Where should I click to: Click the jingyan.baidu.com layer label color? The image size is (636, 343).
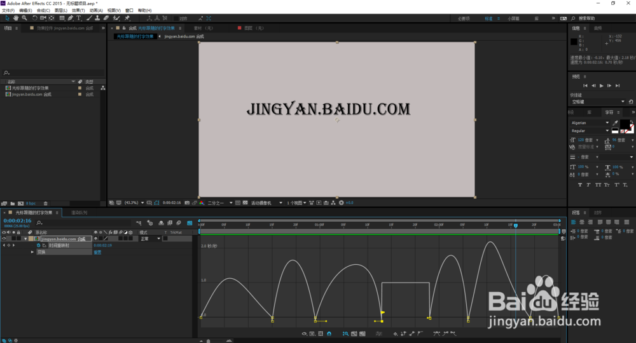click(31, 239)
